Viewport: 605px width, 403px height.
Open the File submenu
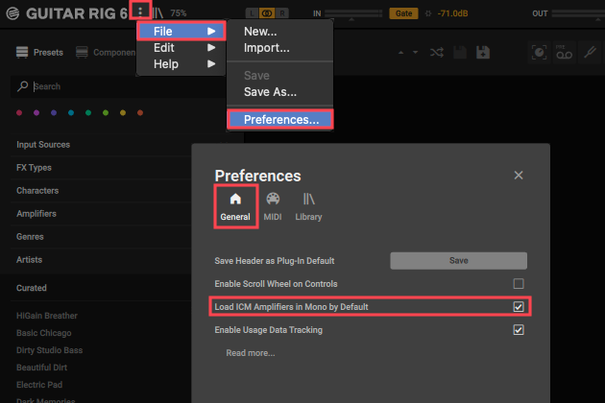[181, 31]
